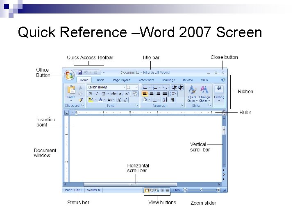The width and height of the screenshot is (295, 221).
Task: Click the Paste clipboard icon
Action: point(71,90)
